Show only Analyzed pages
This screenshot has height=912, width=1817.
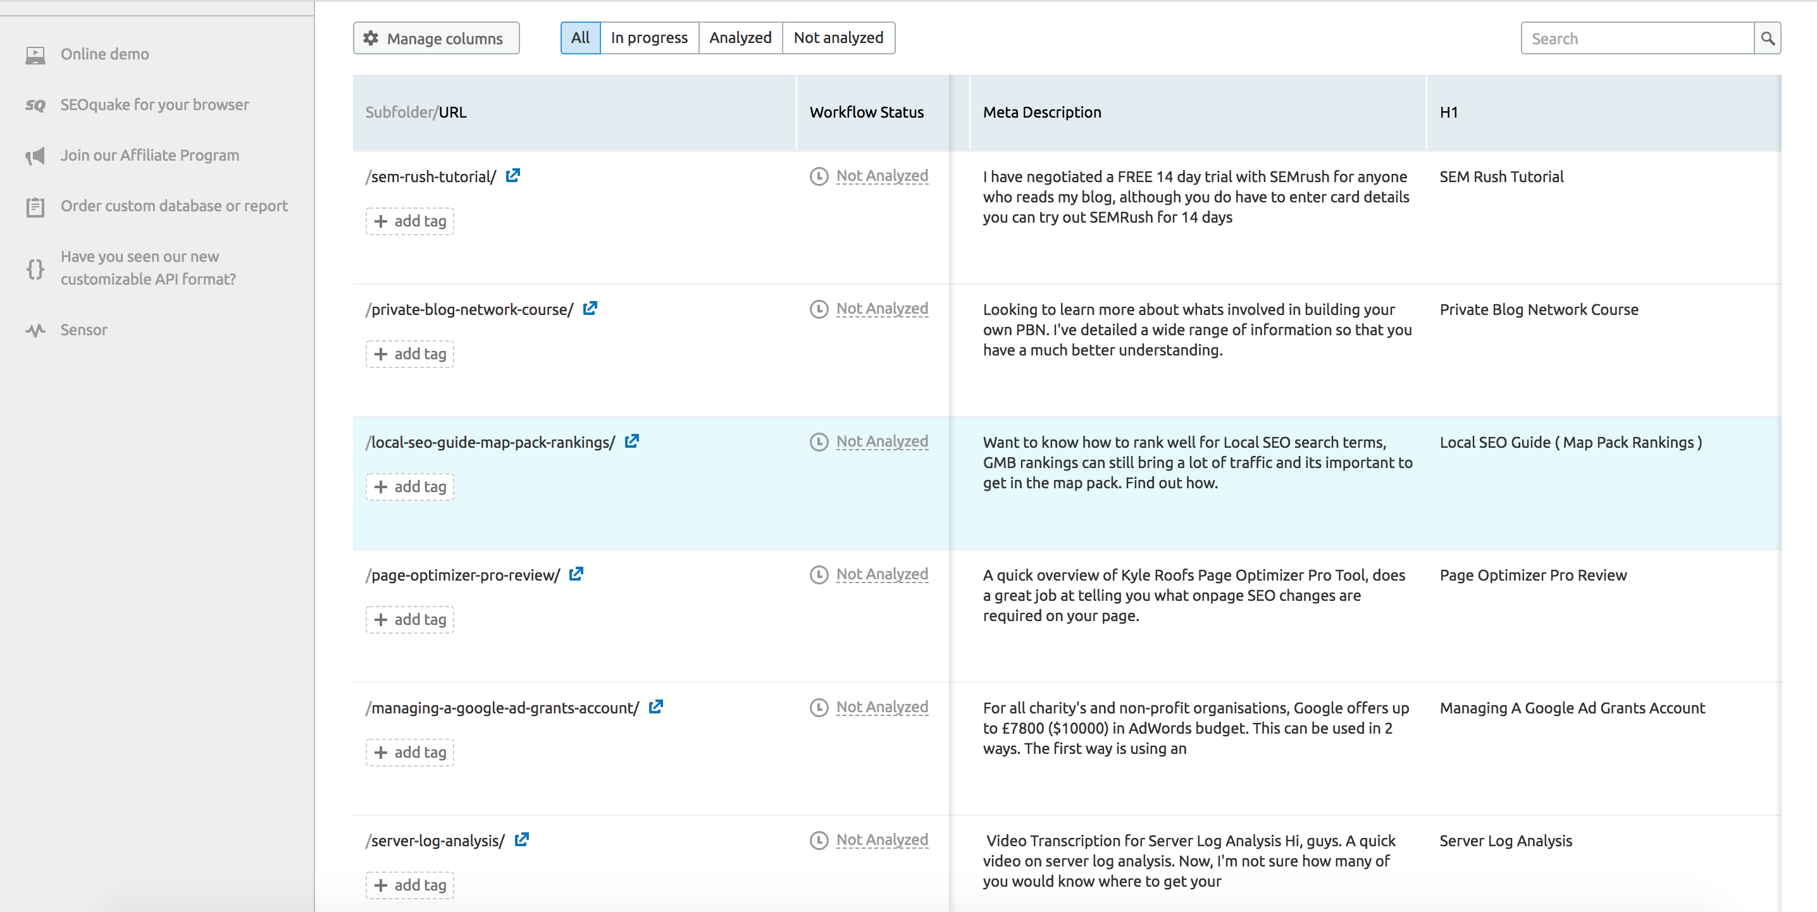[740, 38]
